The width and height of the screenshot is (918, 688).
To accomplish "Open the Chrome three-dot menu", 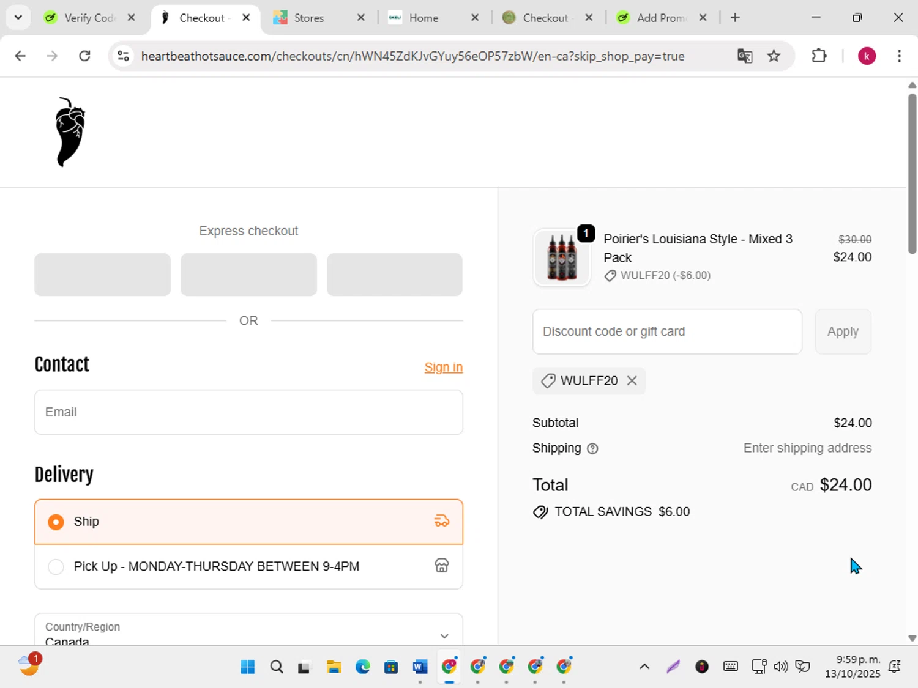I will [899, 56].
